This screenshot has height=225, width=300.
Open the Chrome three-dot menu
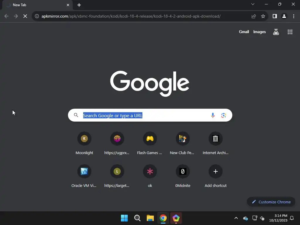[x=294, y=16]
